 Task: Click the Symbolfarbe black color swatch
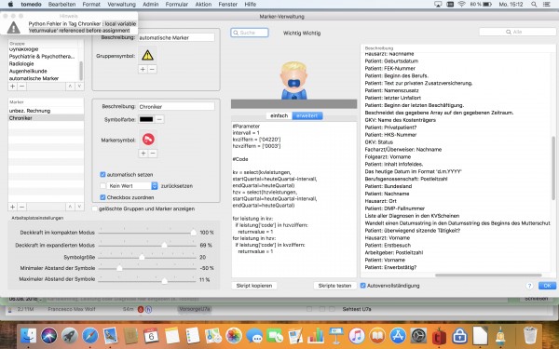click(146, 119)
